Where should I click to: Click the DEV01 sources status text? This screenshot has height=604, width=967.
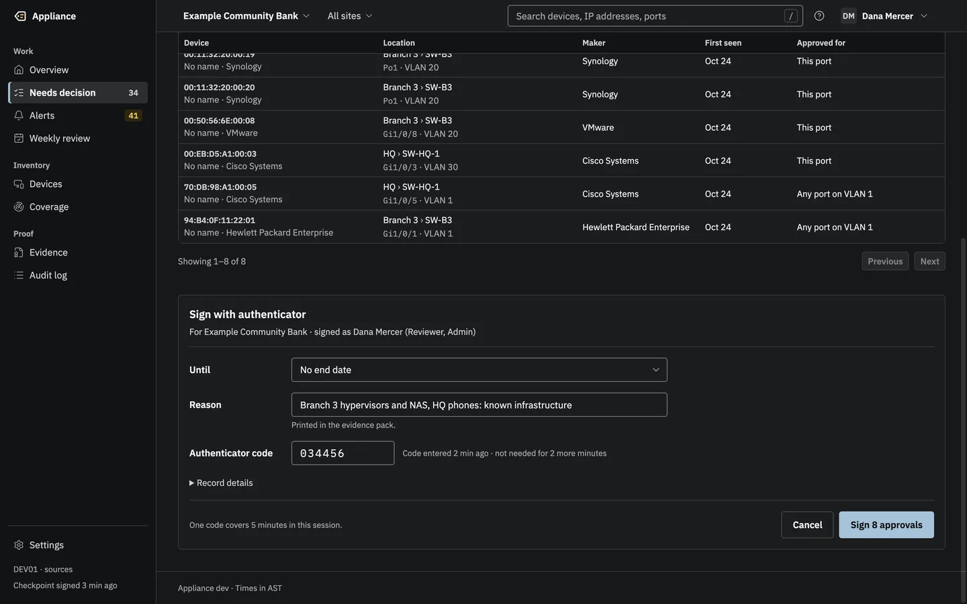43,570
